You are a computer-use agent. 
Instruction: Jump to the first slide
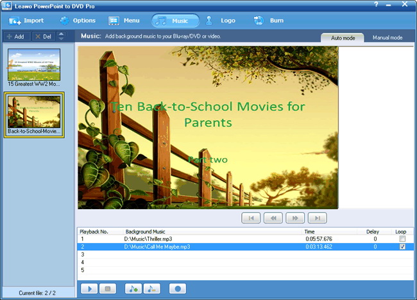pyautogui.click(x=251, y=218)
